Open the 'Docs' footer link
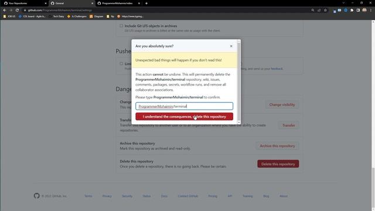Screen dimensions: 375x211 tap(164, 196)
